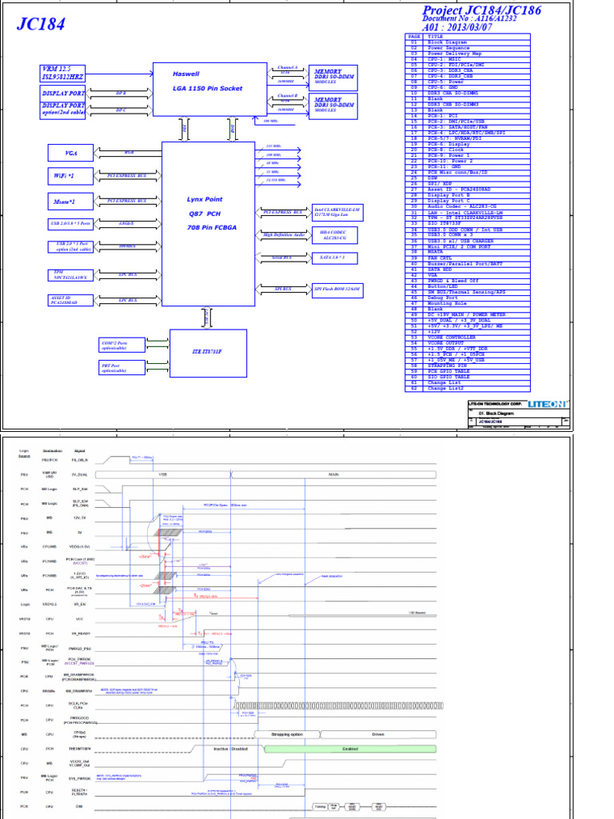Select the "42 VGA" index row
Image resolution: width=614 pixels, height=819 pixels.
click(x=468, y=275)
